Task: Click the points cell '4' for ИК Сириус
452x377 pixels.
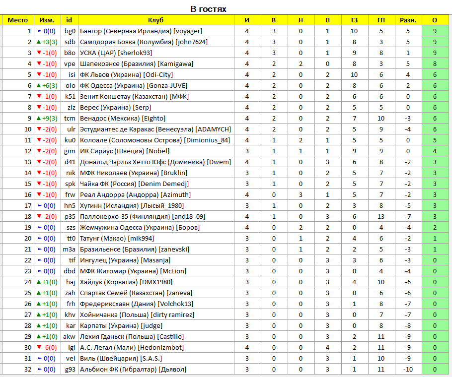Action: pyautogui.click(x=435, y=151)
